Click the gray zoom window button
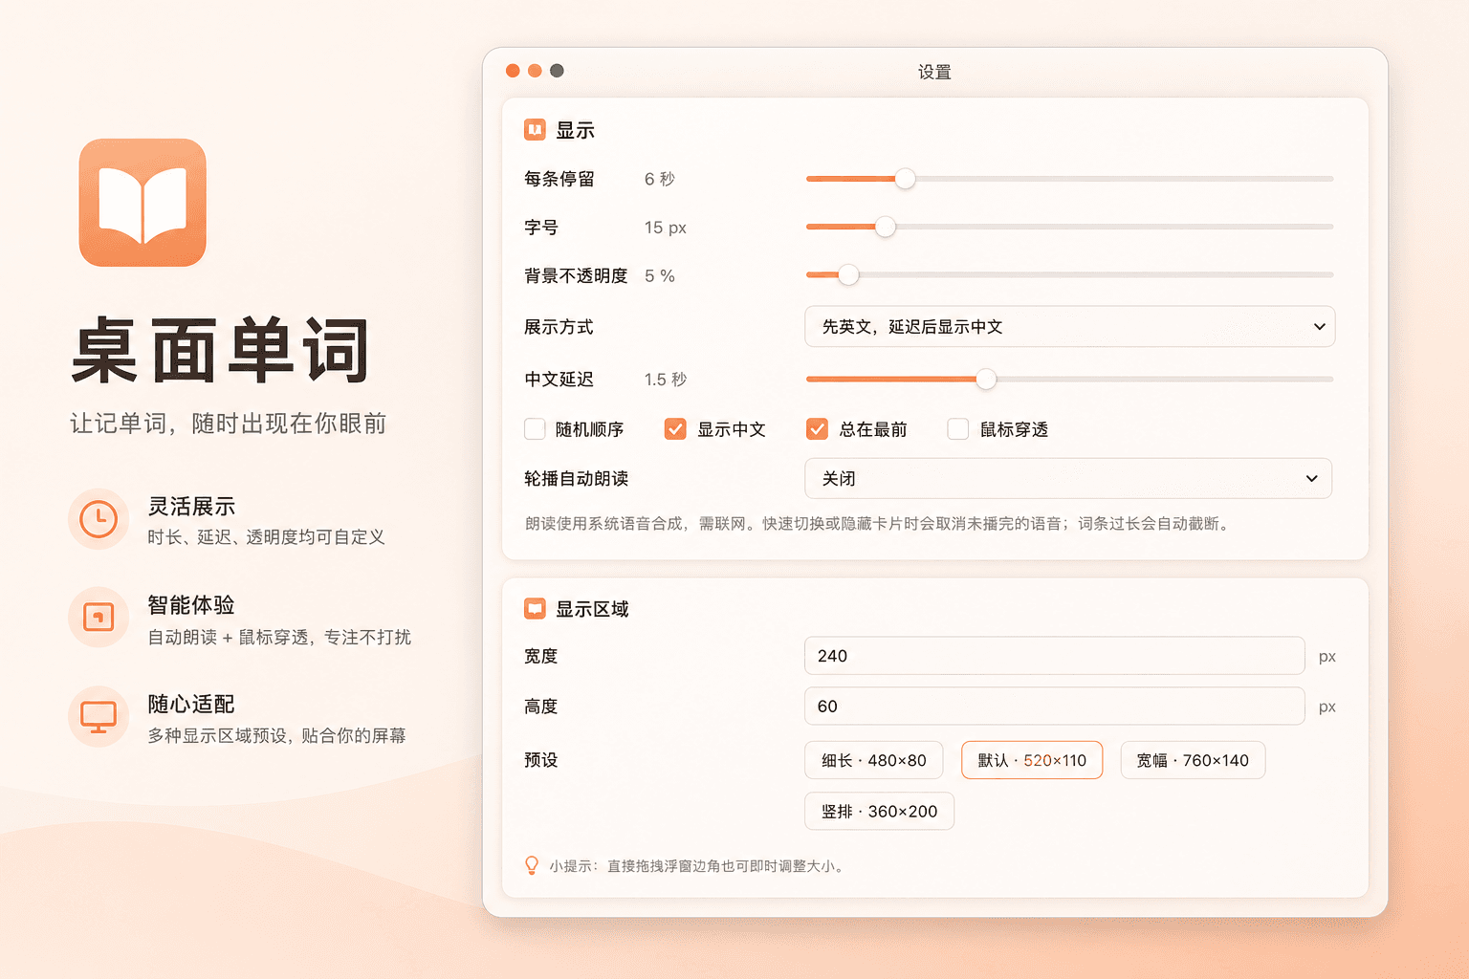This screenshot has height=979, width=1469. click(x=557, y=71)
